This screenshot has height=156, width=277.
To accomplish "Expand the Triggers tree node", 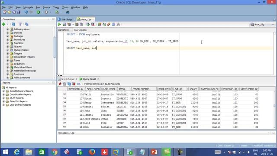I will 8,53.
